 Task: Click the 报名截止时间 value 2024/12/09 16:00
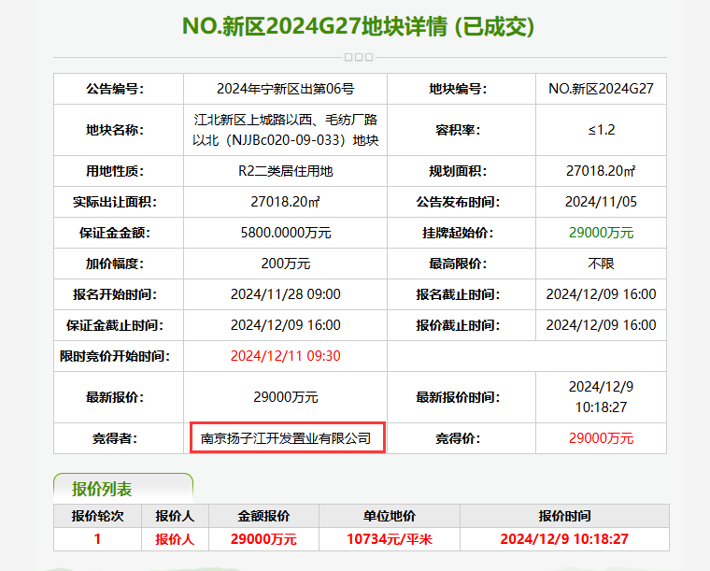601,294
